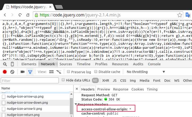Toggle device mode phone icon
Image resolution: width=192 pixels, height=117 pixels.
point(12,64)
